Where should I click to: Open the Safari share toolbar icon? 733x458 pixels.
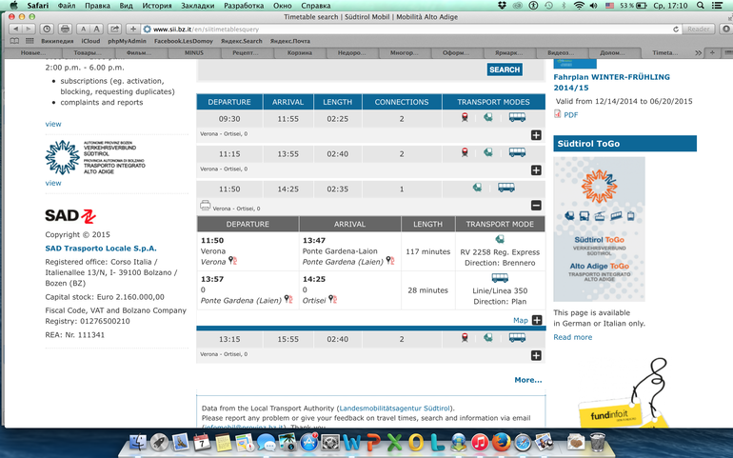pyautogui.click(x=114, y=29)
